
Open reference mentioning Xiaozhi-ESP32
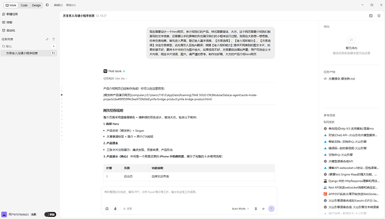coord(351,201)
